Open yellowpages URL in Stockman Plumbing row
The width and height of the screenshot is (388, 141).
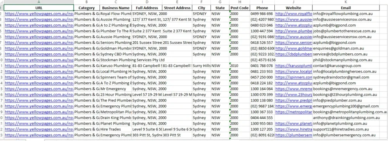pos(39,60)
